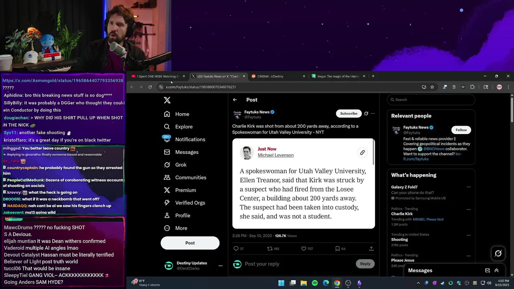Open the Chrome three-dot menu
This screenshot has width=514, height=289.
(508, 87)
